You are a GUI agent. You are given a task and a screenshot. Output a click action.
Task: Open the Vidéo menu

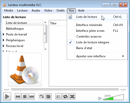pos(48,11)
